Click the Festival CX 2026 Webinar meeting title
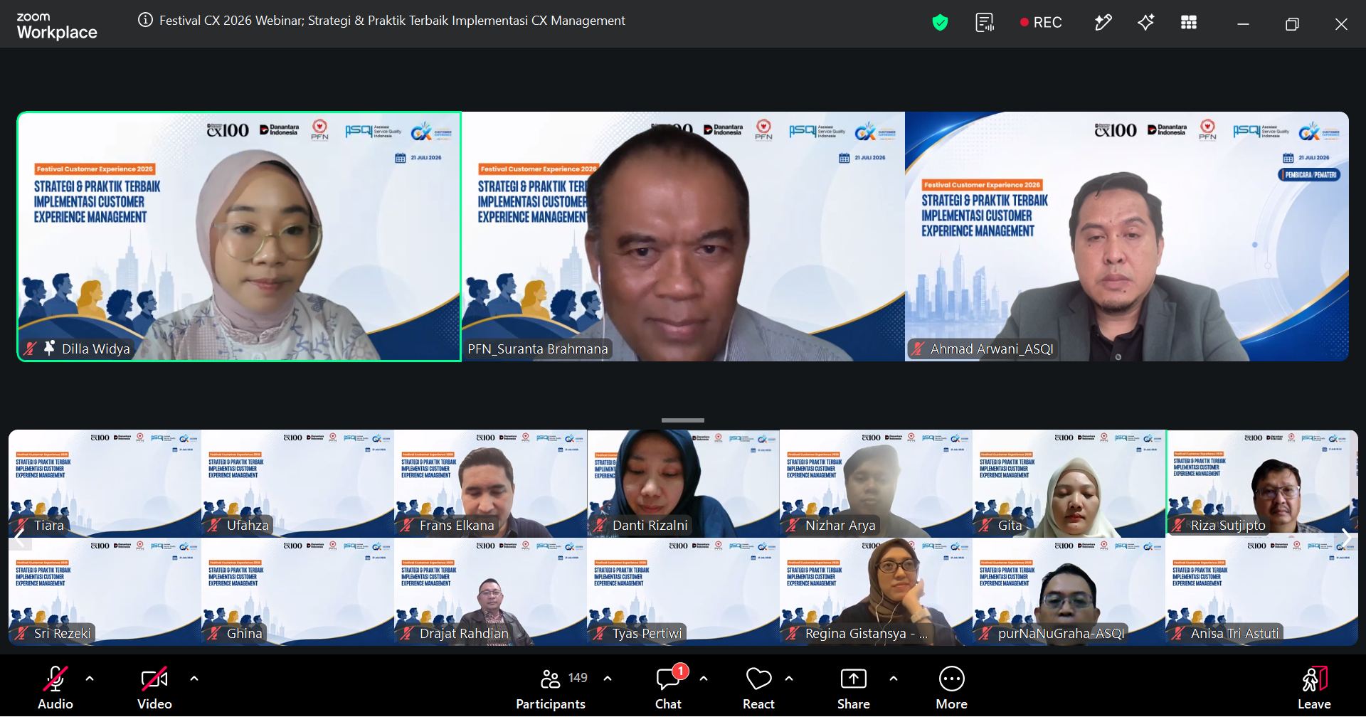 tap(392, 21)
